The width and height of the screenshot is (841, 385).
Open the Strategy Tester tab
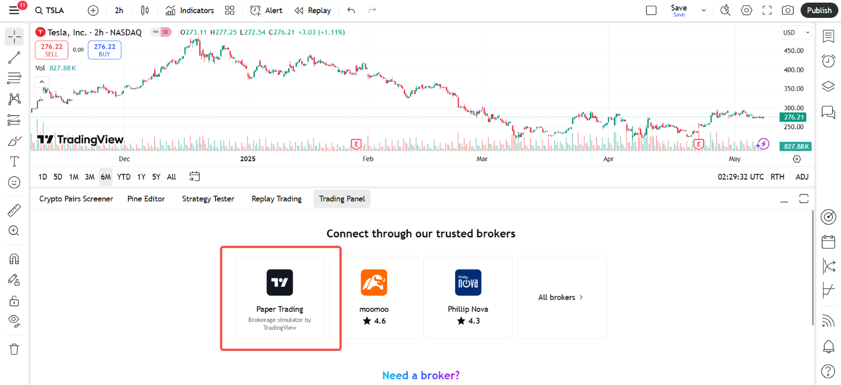pyautogui.click(x=208, y=199)
